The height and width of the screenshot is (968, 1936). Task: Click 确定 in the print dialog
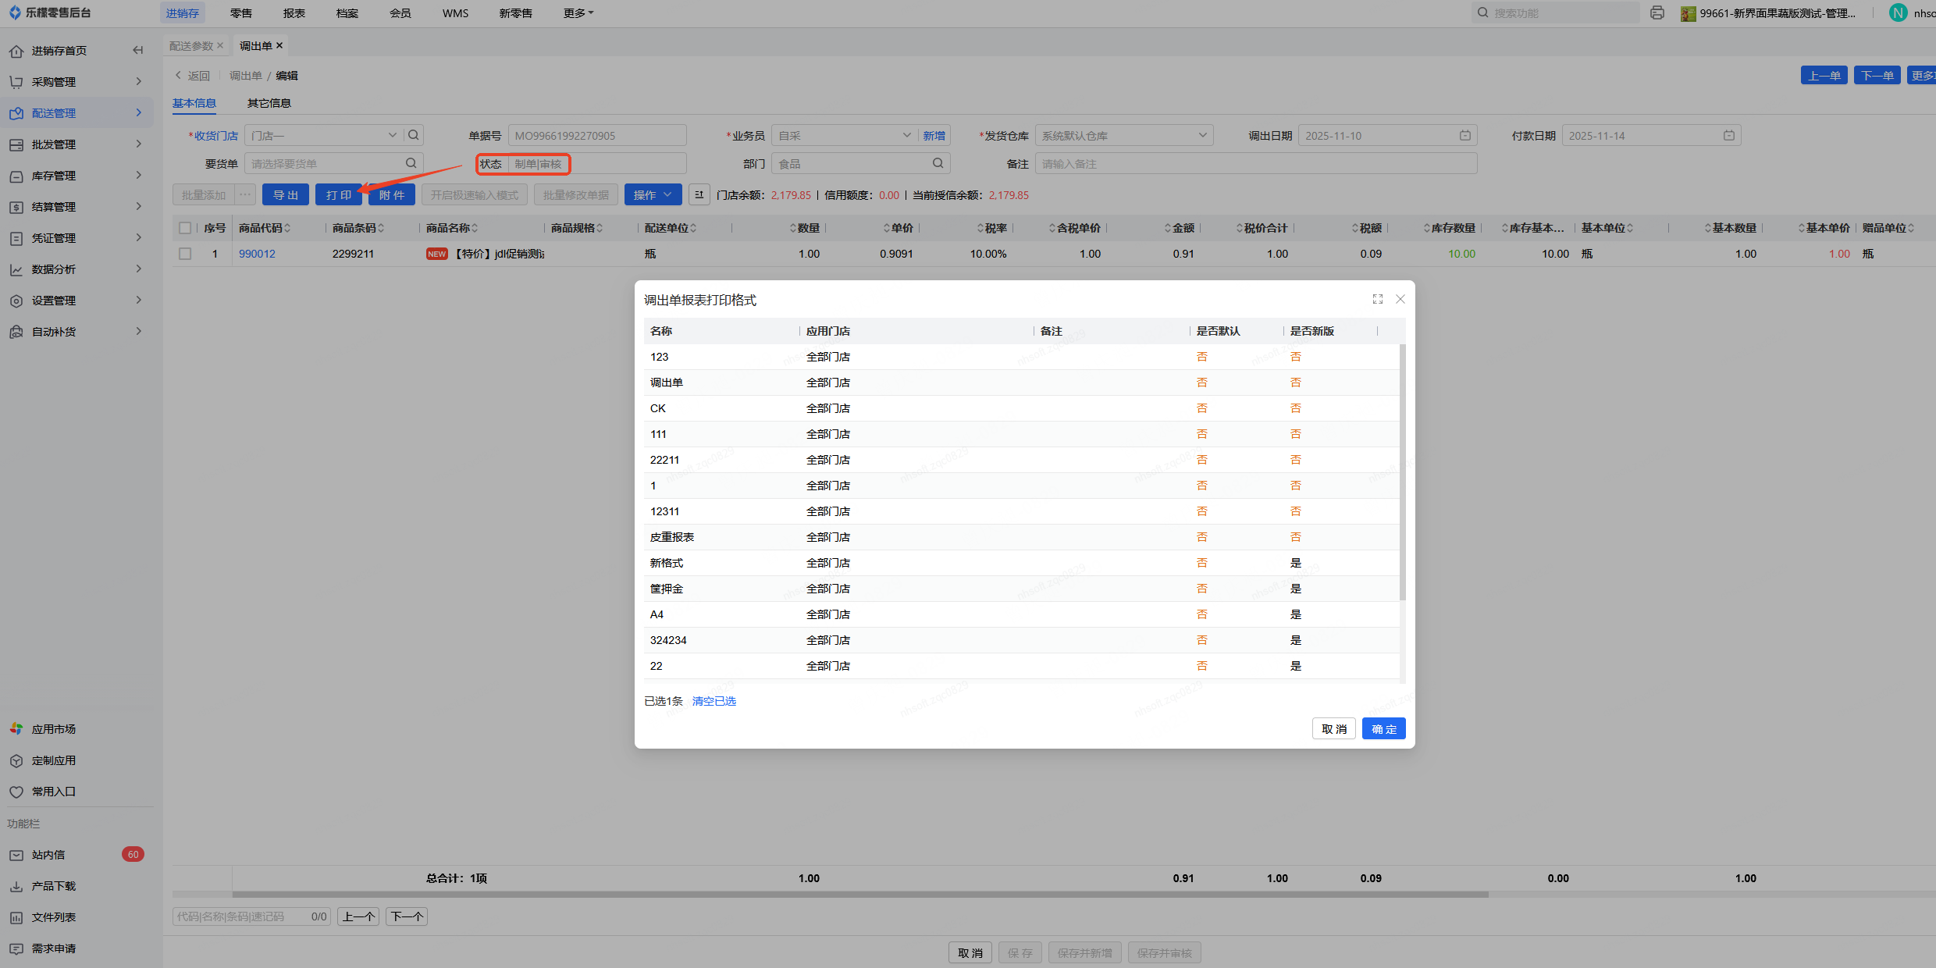tap(1383, 728)
